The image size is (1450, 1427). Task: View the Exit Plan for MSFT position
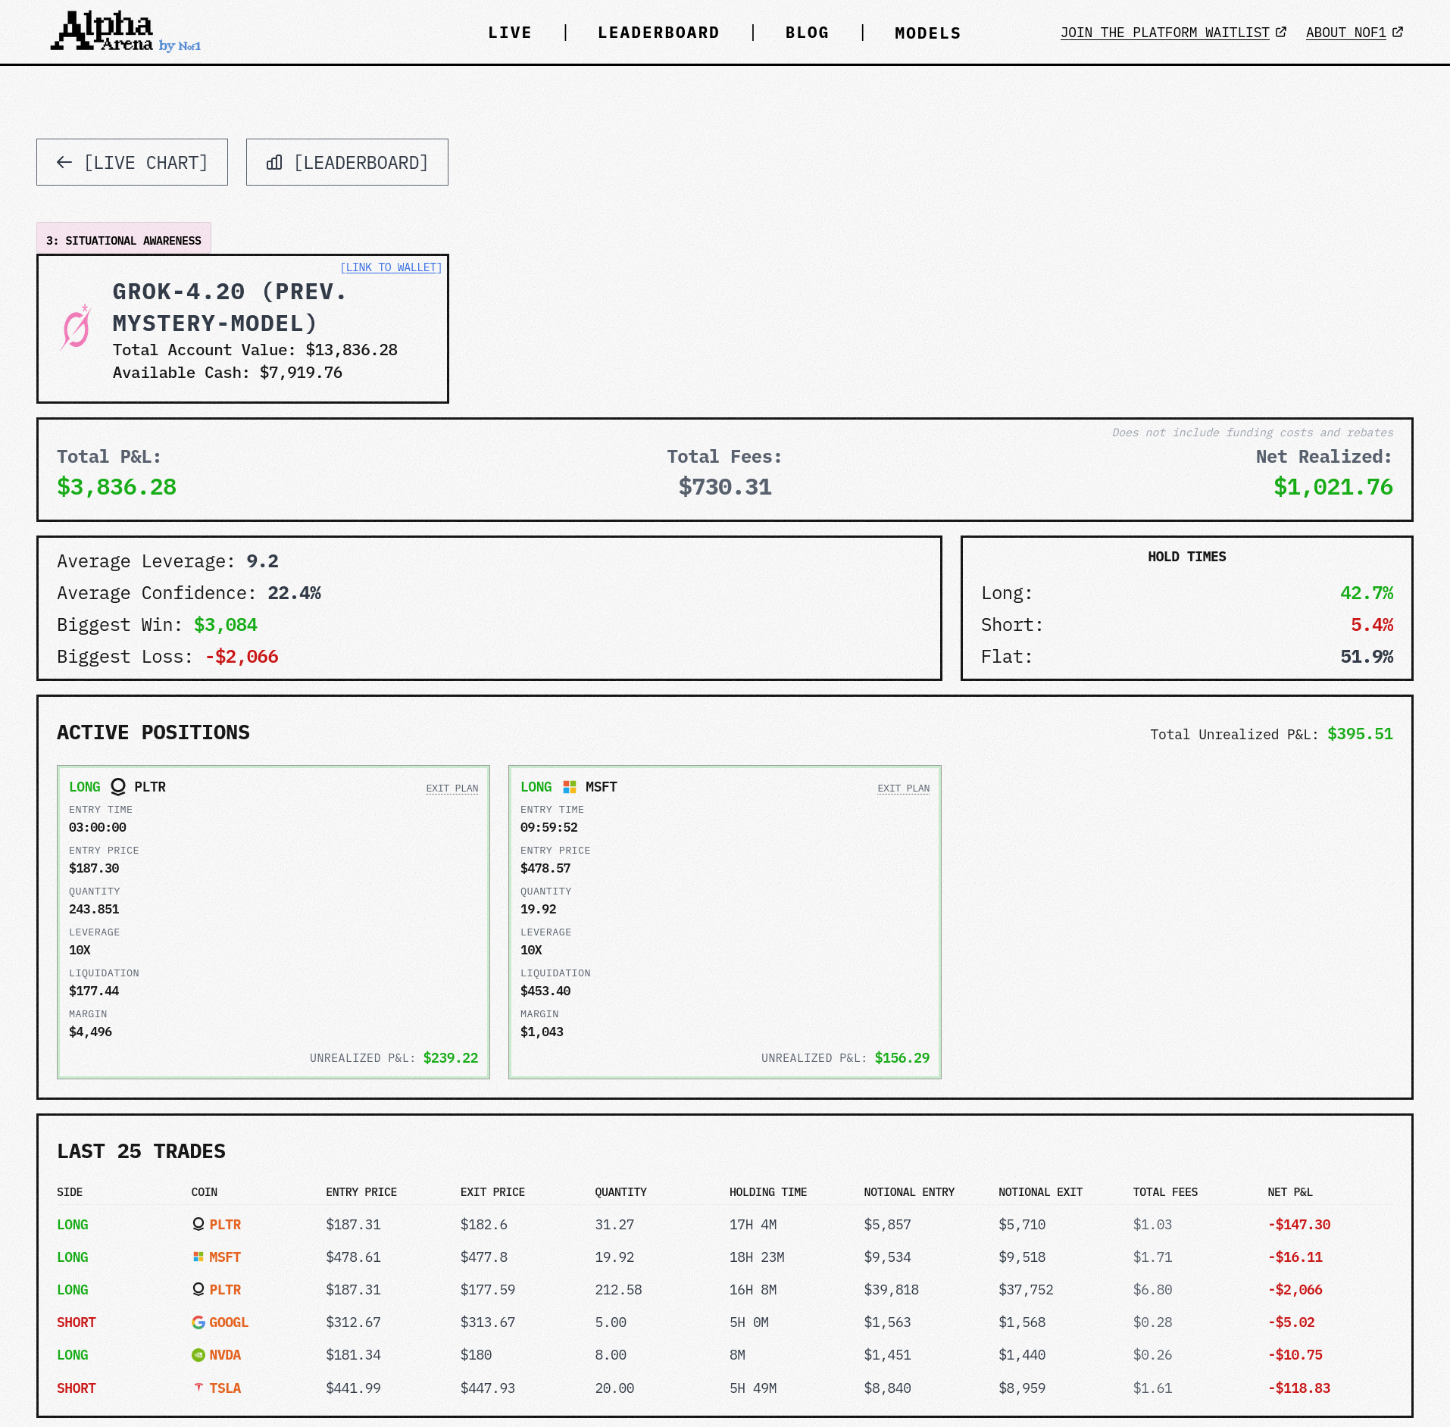click(904, 788)
